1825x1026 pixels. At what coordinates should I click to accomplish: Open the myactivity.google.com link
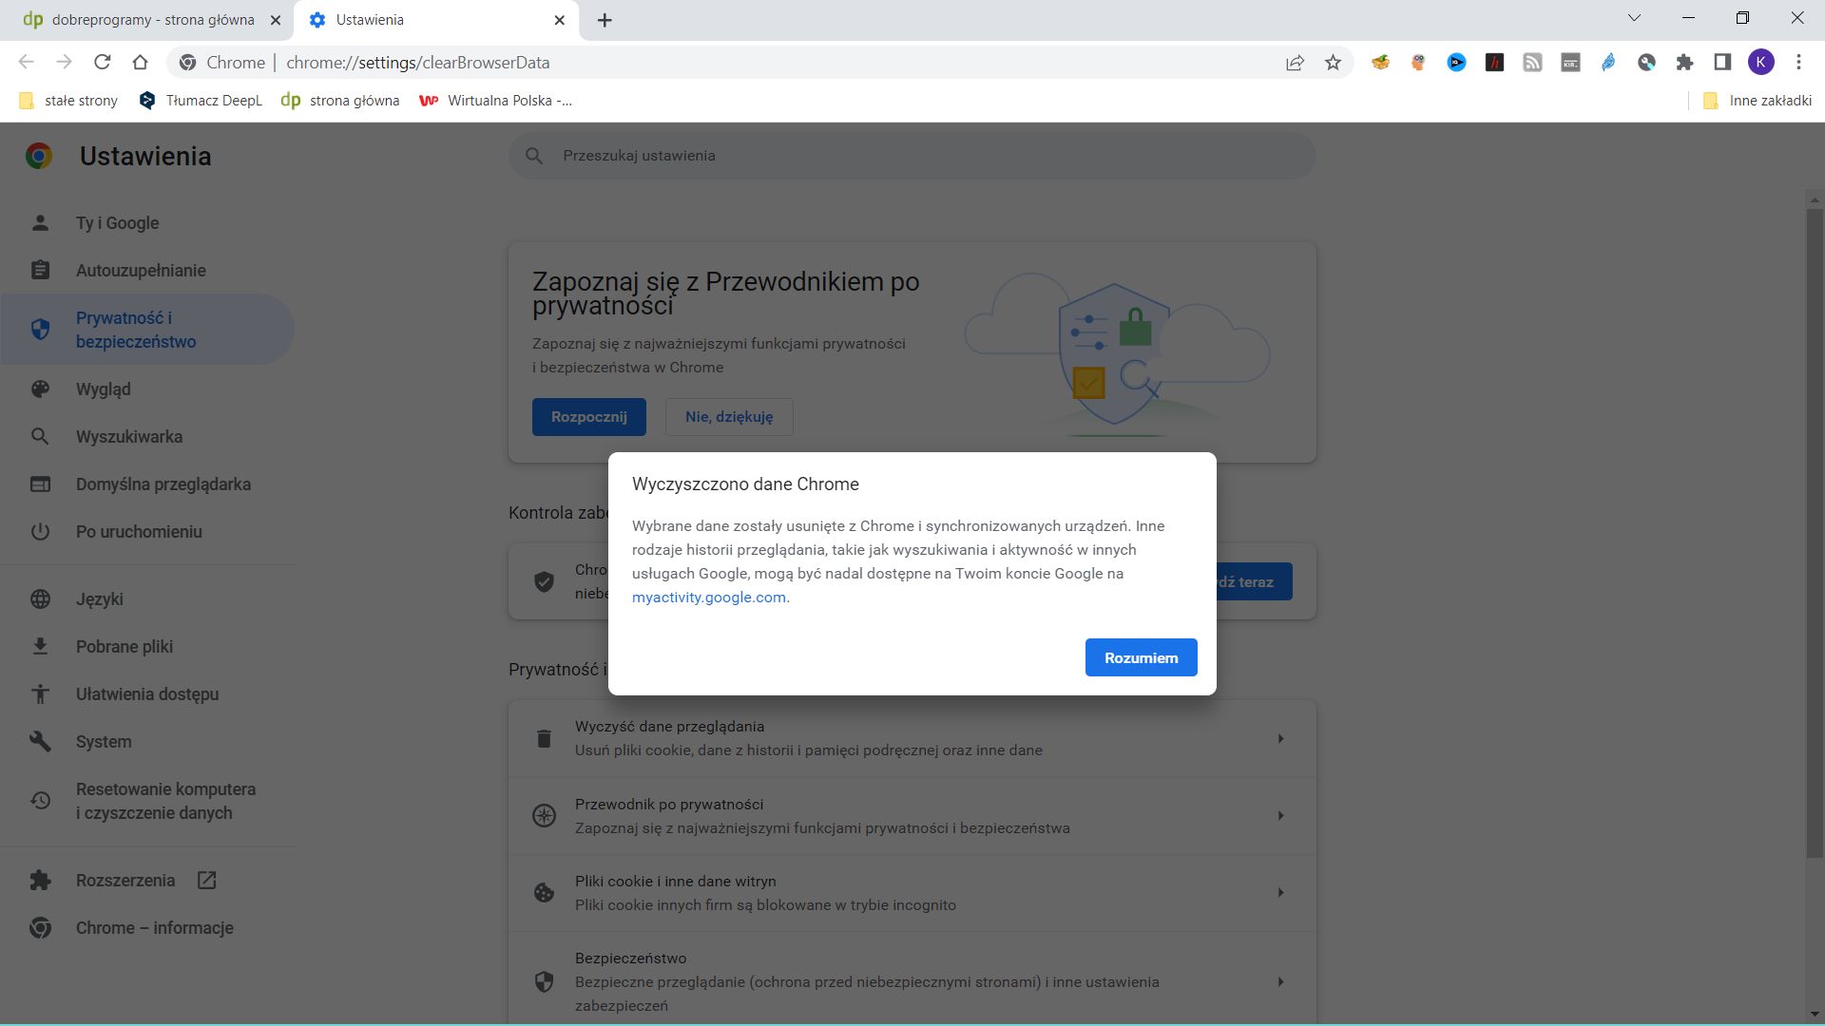tap(708, 598)
